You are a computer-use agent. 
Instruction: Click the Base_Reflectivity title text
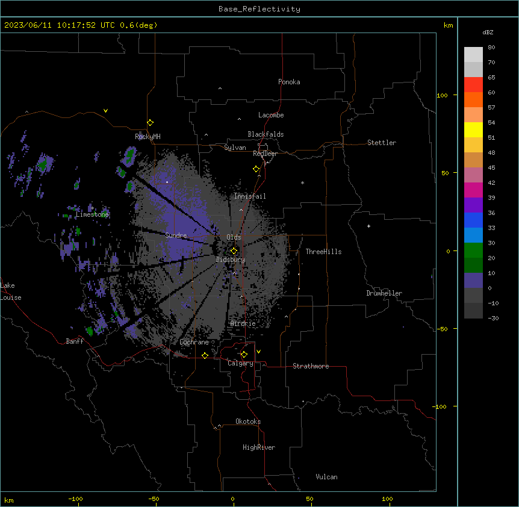[259, 9]
